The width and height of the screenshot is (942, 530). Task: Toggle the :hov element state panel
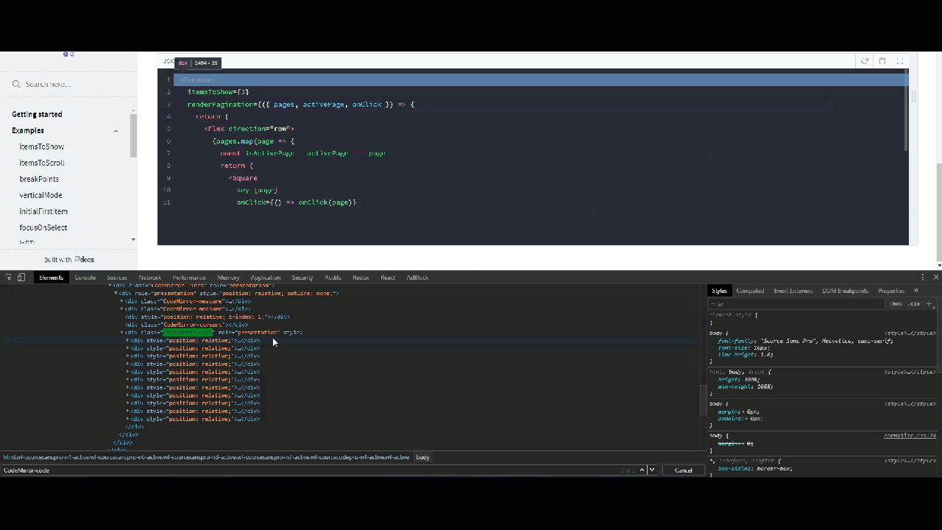[x=896, y=303]
